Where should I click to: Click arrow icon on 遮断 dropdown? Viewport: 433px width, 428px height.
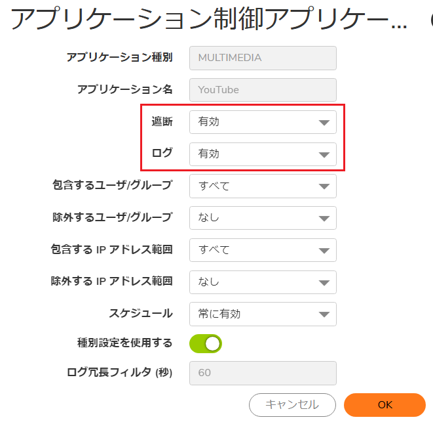click(324, 123)
